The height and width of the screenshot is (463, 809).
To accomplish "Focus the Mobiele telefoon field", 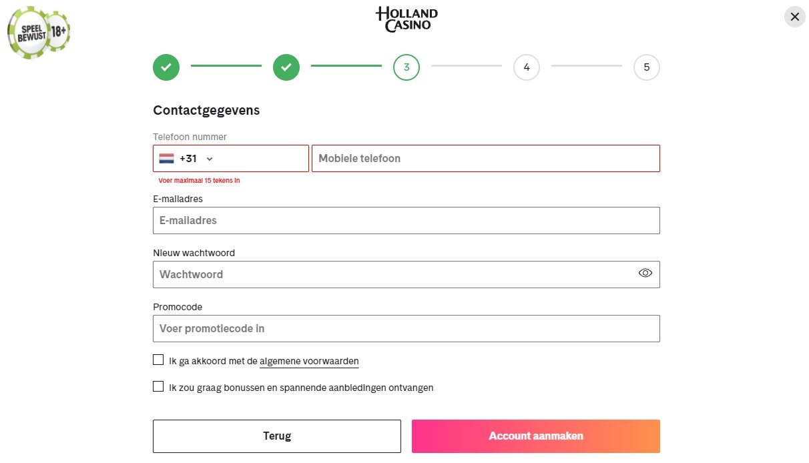I will 485,159.
